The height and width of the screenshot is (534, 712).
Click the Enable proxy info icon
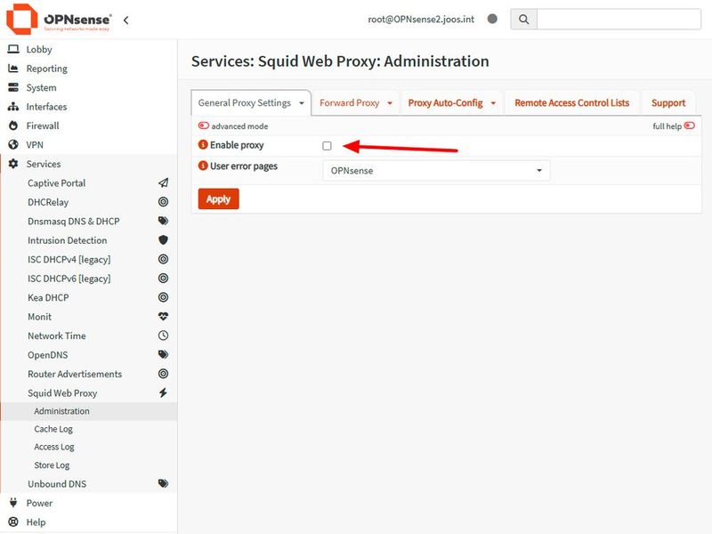click(203, 144)
